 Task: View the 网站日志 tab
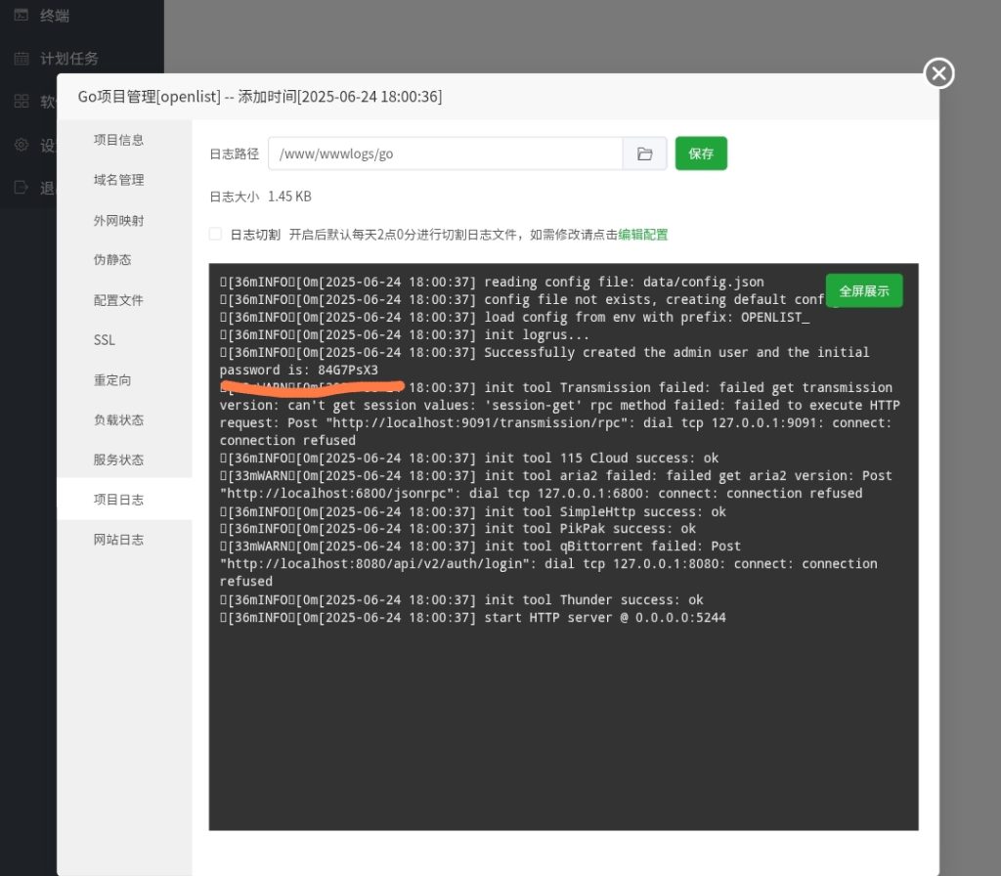(117, 539)
